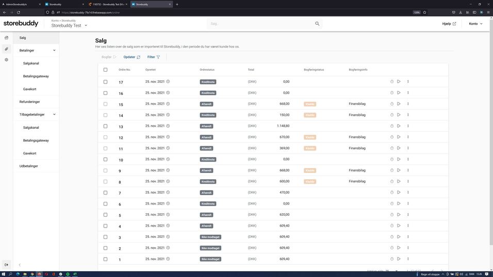The image size is (493, 277).
Task: Collapse the Tilbagebetalinger sidebar section
Action: click(54, 114)
